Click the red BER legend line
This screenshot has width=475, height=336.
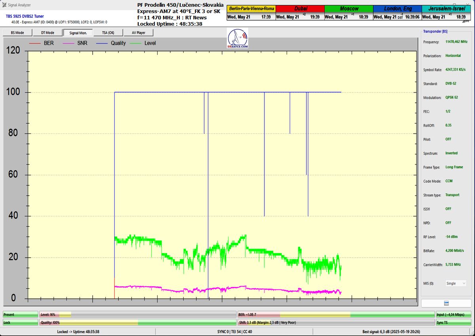pyautogui.click(x=34, y=43)
